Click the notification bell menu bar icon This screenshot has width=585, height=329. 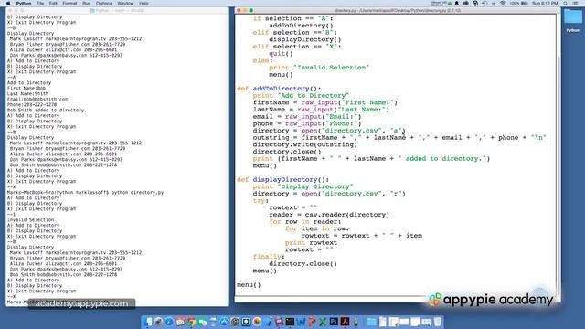[x=457, y=4]
